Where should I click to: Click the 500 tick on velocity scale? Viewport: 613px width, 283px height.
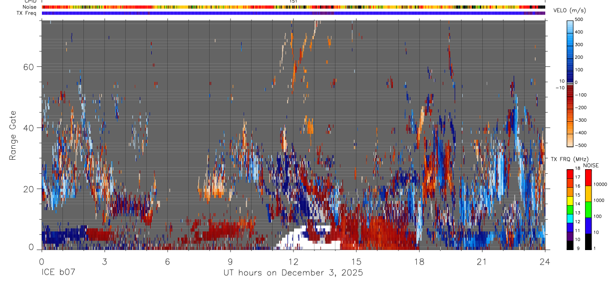tap(579, 19)
